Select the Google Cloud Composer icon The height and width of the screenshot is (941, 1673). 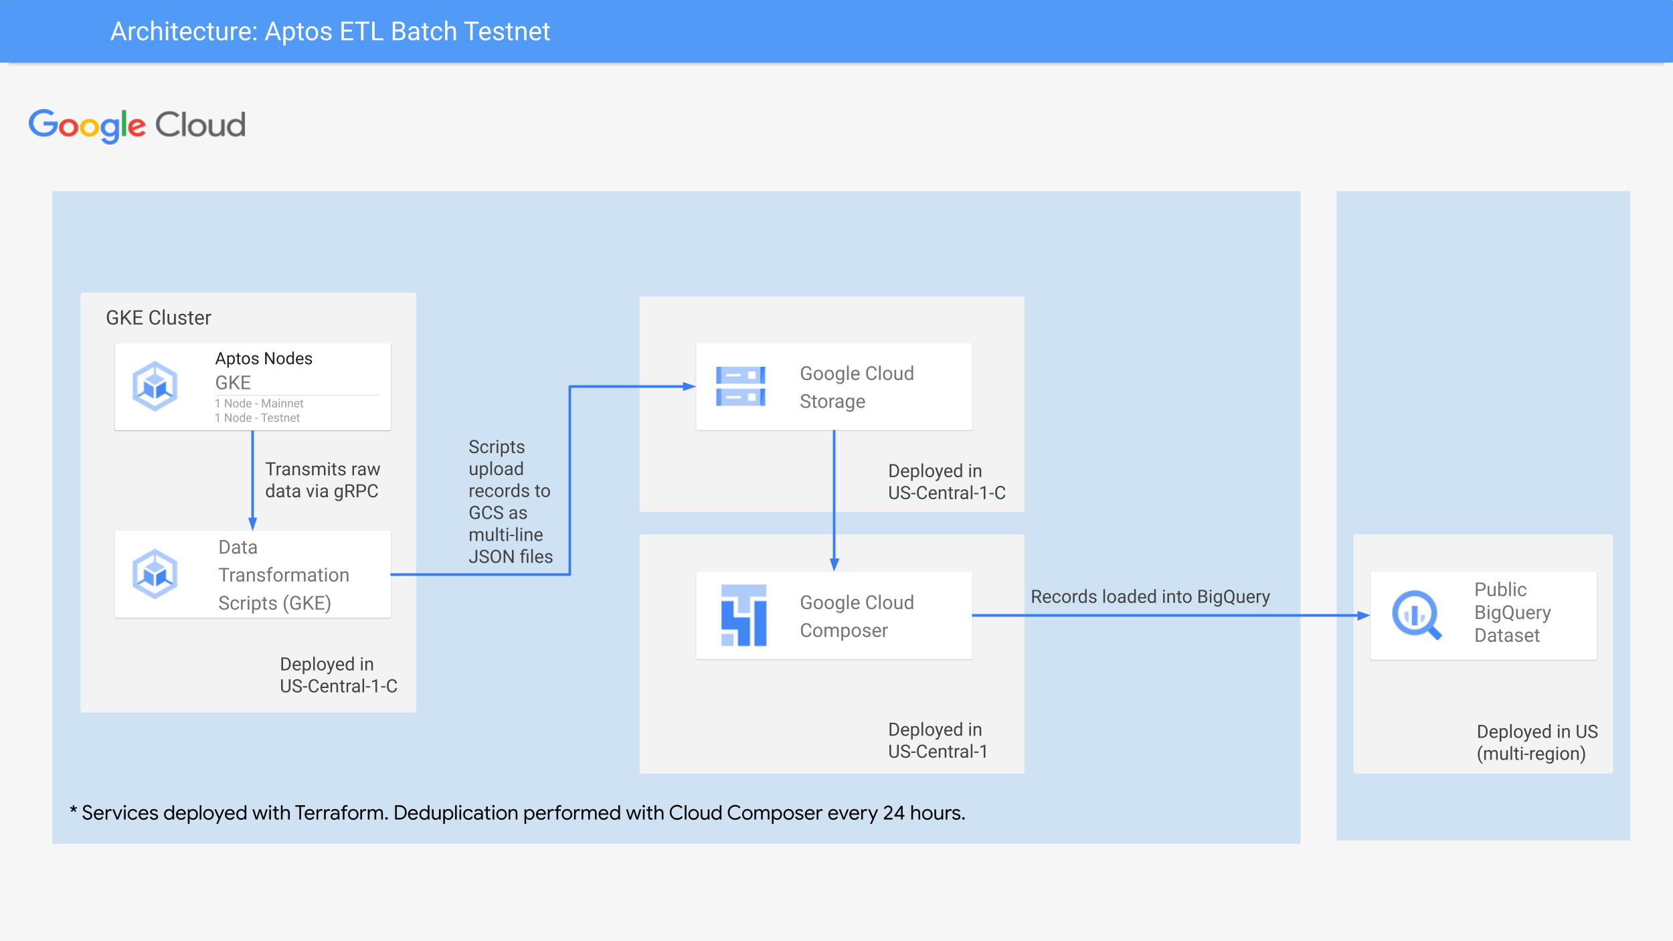click(x=743, y=615)
